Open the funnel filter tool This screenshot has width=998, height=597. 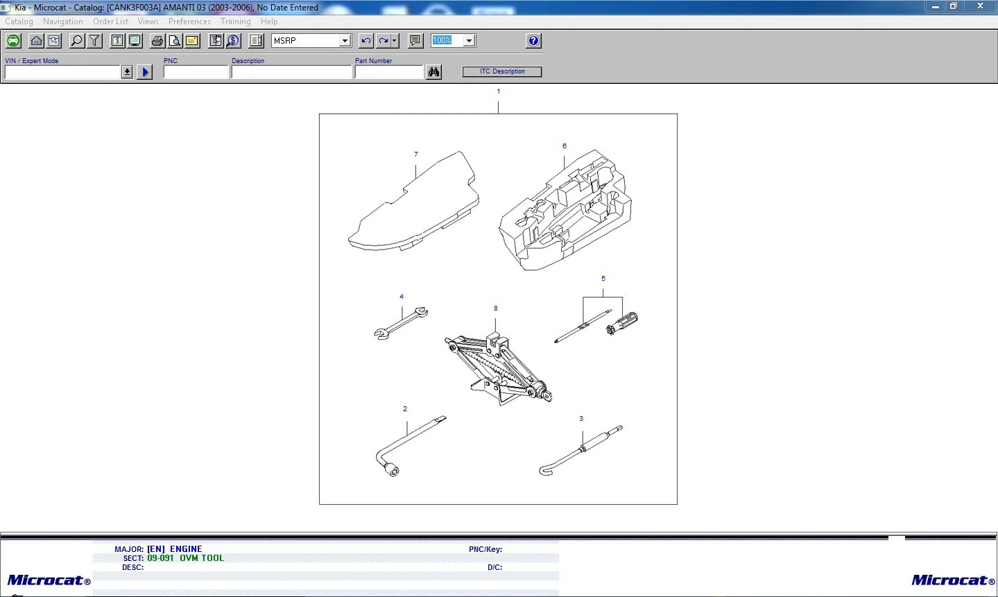click(x=94, y=41)
